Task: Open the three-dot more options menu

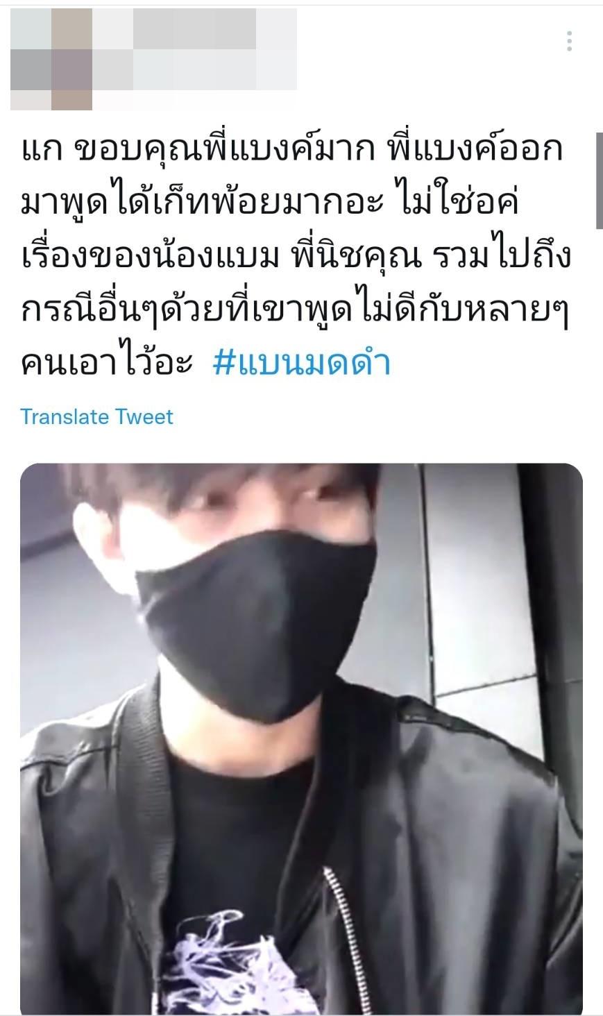Action: pyautogui.click(x=569, y=41)
